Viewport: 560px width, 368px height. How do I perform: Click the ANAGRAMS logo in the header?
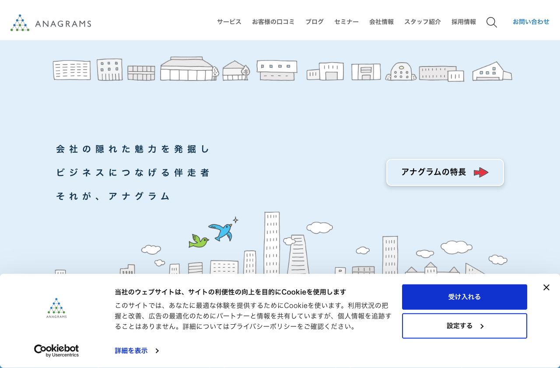[51, 22]
